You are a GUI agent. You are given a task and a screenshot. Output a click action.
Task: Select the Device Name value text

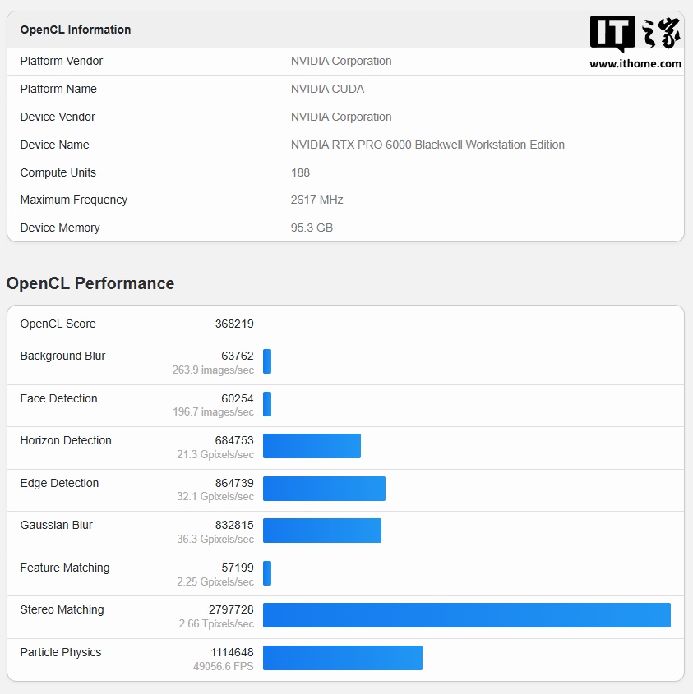[x=427, y=145]
